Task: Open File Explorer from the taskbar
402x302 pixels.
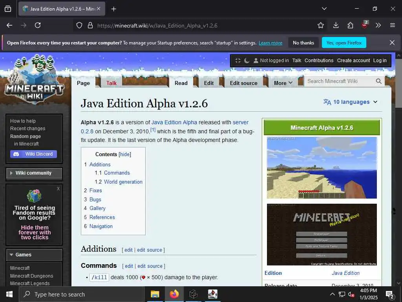Action: pyautogui.click(x=155, y=294)
